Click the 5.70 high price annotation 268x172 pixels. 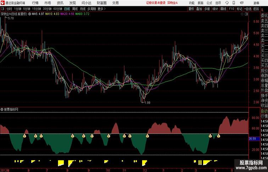coord(11,18)
